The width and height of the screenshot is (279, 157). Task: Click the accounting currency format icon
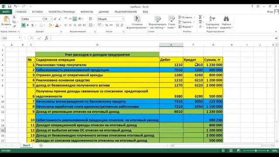click(99, 25)
